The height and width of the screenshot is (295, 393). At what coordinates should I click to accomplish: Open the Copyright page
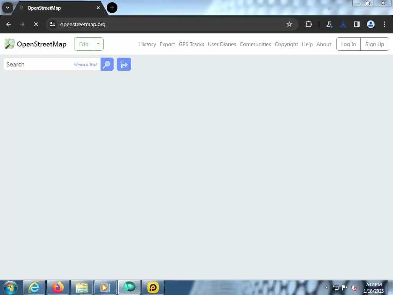[286, 44]
